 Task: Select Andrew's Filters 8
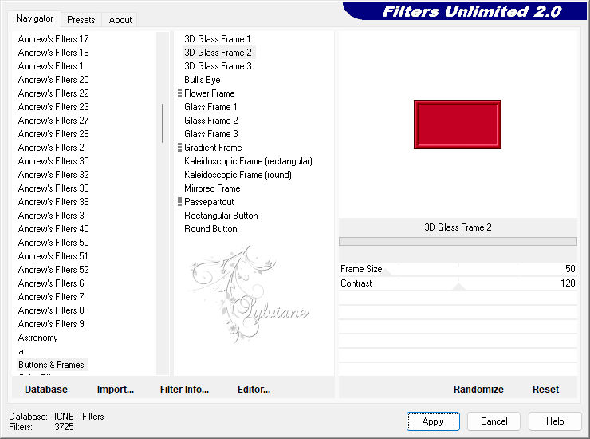pos(51,310)
